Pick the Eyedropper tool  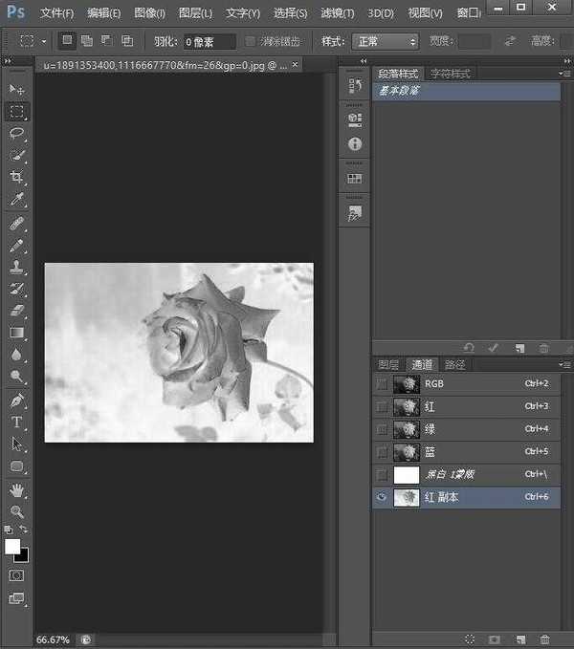coord(17,200)
